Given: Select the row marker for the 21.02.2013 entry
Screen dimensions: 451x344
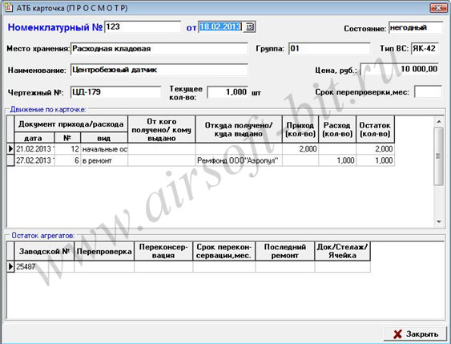Looking at the screenshot, I should (10, 149).
